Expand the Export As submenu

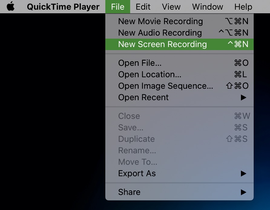(x=179, y=173)
